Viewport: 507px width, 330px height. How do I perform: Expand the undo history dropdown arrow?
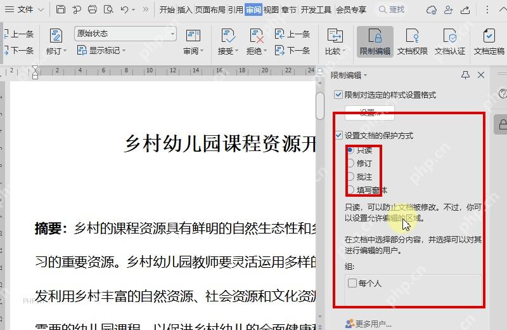pos(133,10)
